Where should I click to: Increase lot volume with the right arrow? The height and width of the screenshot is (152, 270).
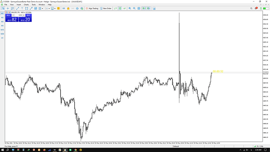(23, 15)
